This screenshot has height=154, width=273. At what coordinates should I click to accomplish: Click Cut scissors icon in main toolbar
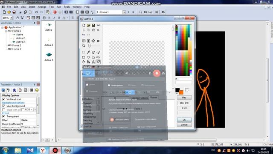point(20,12)
